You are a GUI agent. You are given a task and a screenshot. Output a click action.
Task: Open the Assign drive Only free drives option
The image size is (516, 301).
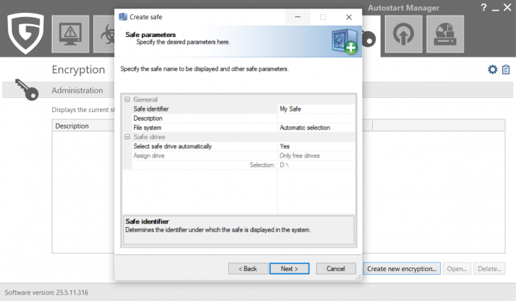point(316,155)
